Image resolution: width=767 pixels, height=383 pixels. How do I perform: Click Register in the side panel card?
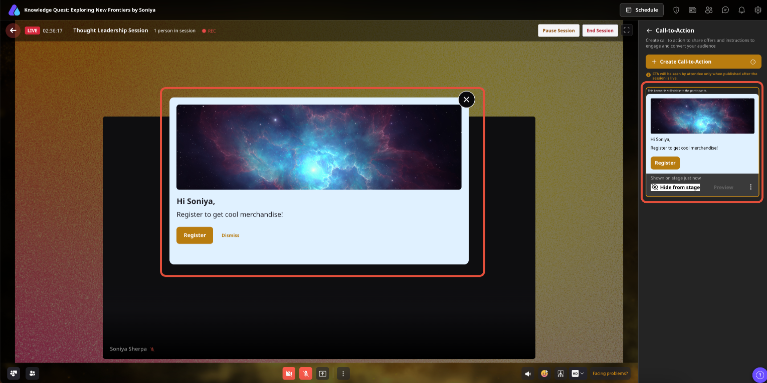(x=665, y=163)
